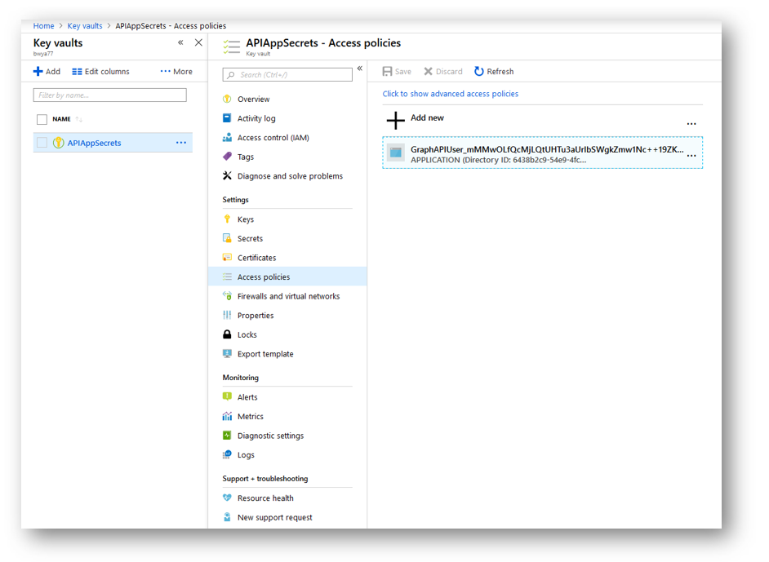This screenshot has width=769, height=562.
Task: Open New support request
Action: point(274,517)
